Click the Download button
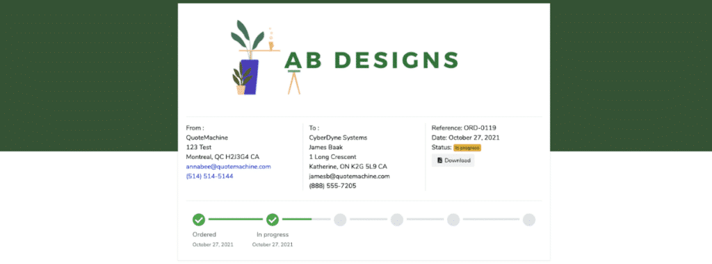This screenshot has height=264, width=712. point(453,160)
